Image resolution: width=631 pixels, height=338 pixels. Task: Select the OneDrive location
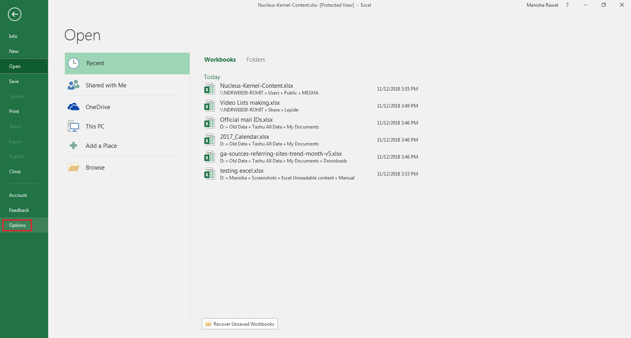pos(127,107)
